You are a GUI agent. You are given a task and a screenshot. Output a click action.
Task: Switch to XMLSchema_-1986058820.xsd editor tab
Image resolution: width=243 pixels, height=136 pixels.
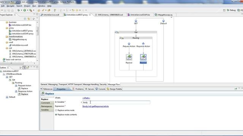pos(110,15)
